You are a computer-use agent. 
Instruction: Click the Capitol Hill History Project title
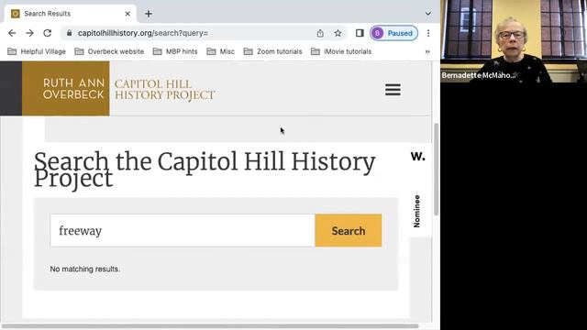tap(165, 90)
